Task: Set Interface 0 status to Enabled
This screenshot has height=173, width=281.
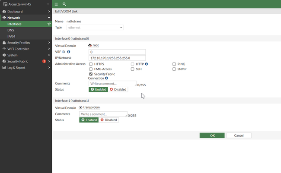Action: pyautogui.click(x=99, y=89)
